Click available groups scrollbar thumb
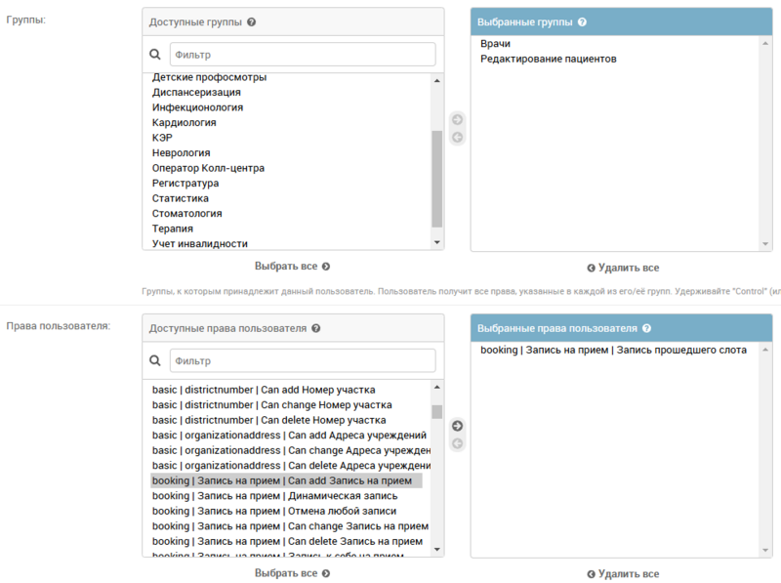The width and height of the screenshot is (781, 583). pyautogui.click(x=436, y=179)
